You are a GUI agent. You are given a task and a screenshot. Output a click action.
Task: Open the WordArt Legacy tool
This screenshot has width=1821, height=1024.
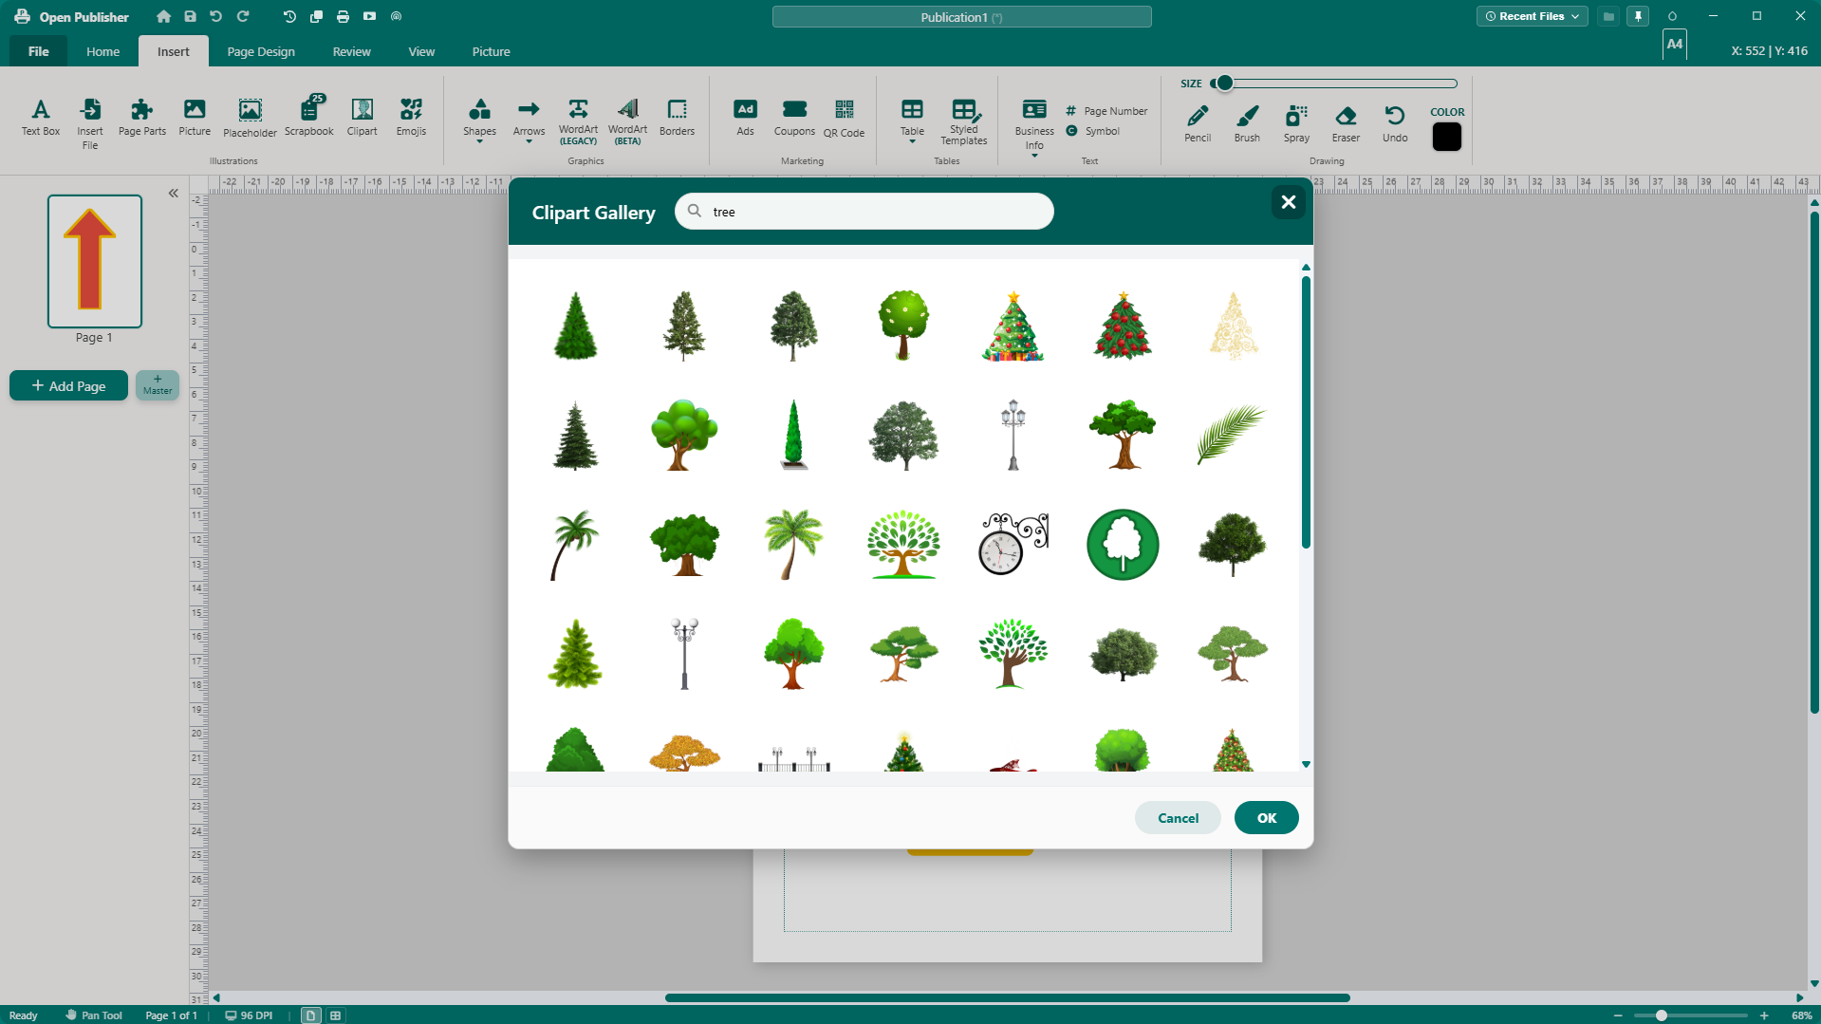[578, 121]
